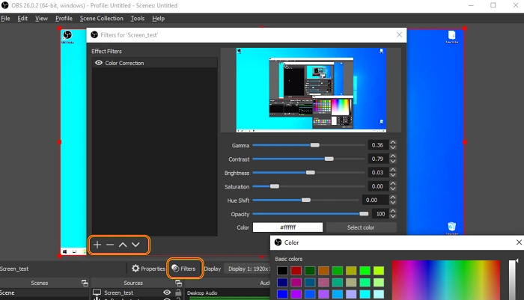Click the Color hex field #ffffff
Screen dimensions: 524x300
[287, 227]
